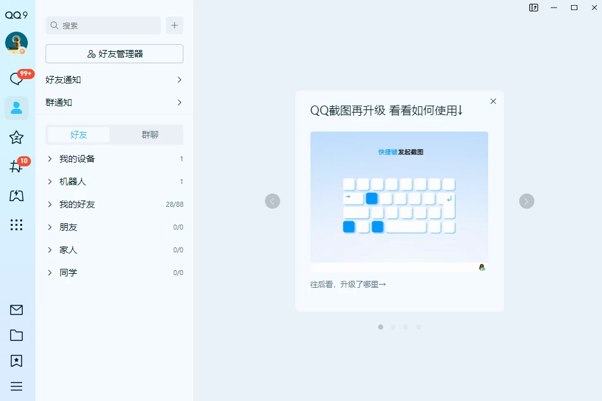Open the channels icon with 10 badge
Viewport: 602px width, 401px height.
click(16, 166)
